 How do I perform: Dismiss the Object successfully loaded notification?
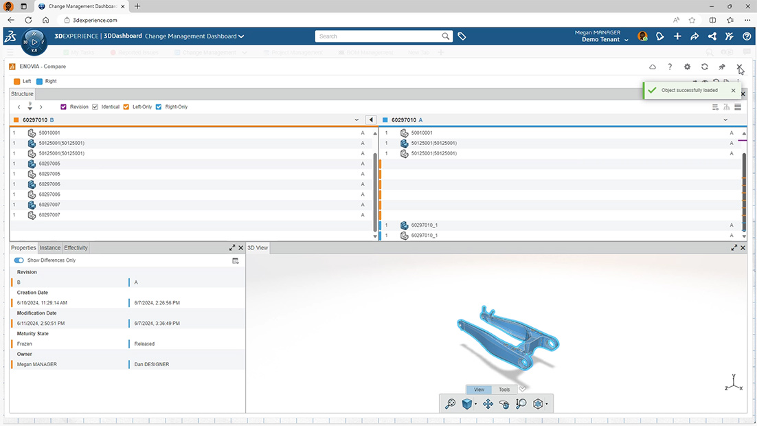(x=733, y=90)
